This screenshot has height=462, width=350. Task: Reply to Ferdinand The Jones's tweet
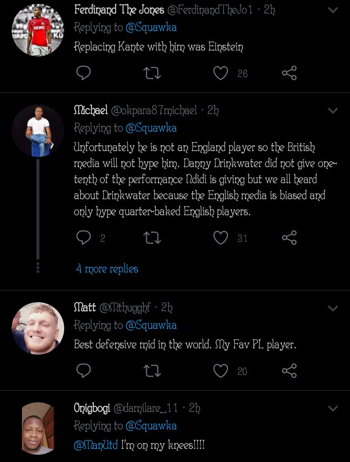[84, 73]
